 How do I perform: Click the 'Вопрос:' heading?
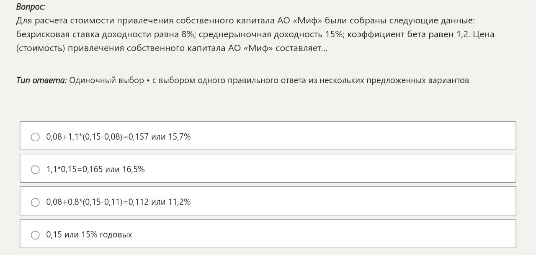[31, 7]
